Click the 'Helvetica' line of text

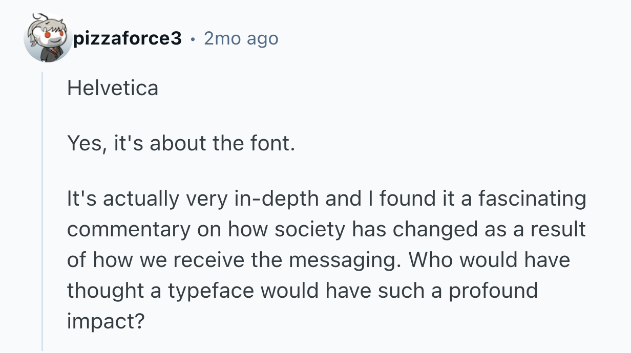(113, 89)
